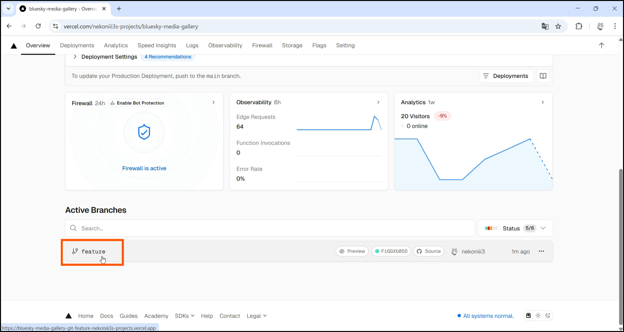Click the scroll-to-top arrow in the navigation bar
Viewport: 624px width, 332px height.
[x=602, y=46]
